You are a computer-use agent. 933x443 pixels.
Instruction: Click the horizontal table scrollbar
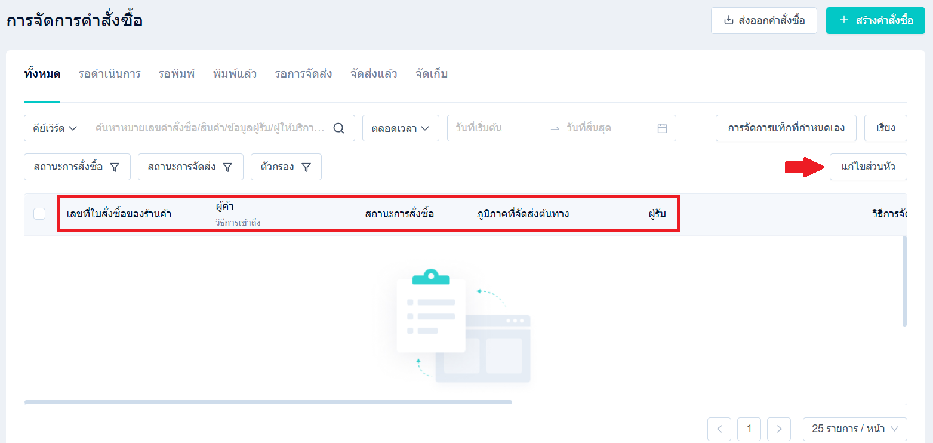click(x=268, y=402)
